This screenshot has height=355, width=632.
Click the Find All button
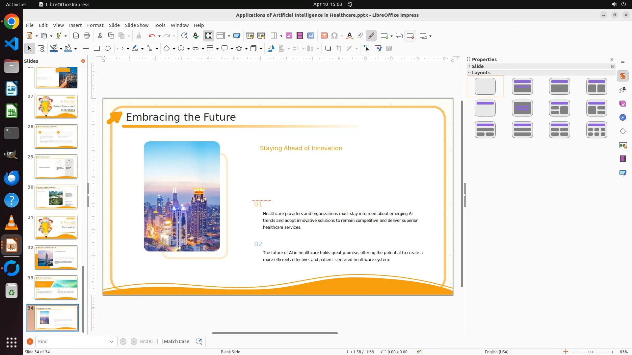[147, 342]
